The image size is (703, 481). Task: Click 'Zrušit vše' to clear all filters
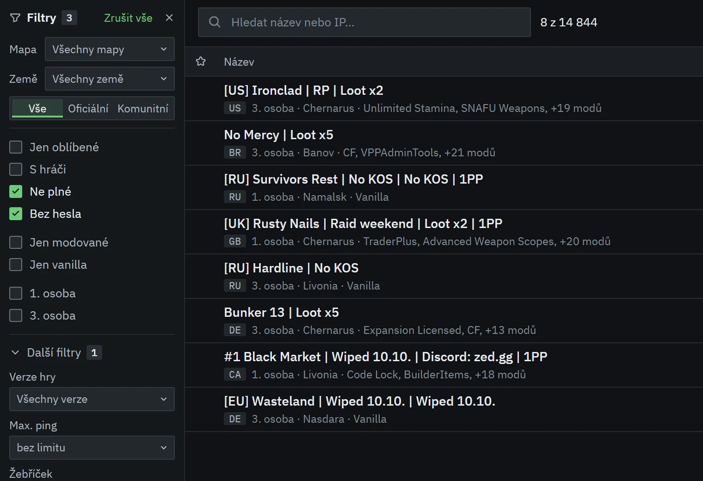click(x=128, y=18)
